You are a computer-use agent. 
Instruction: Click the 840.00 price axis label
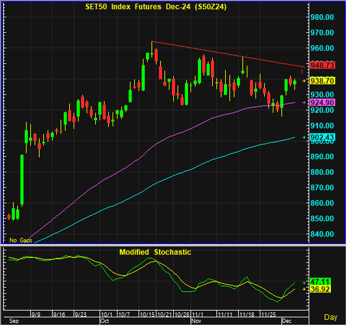[322, 234]
